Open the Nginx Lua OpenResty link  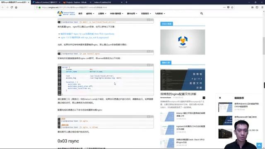(87, 34)
